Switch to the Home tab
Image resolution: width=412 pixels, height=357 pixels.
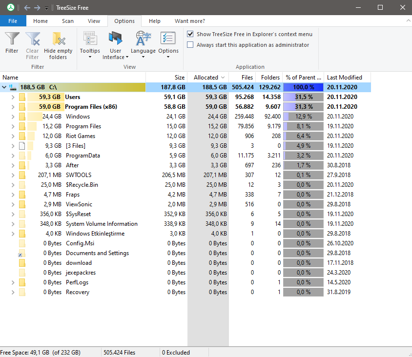tap(41, 21)
